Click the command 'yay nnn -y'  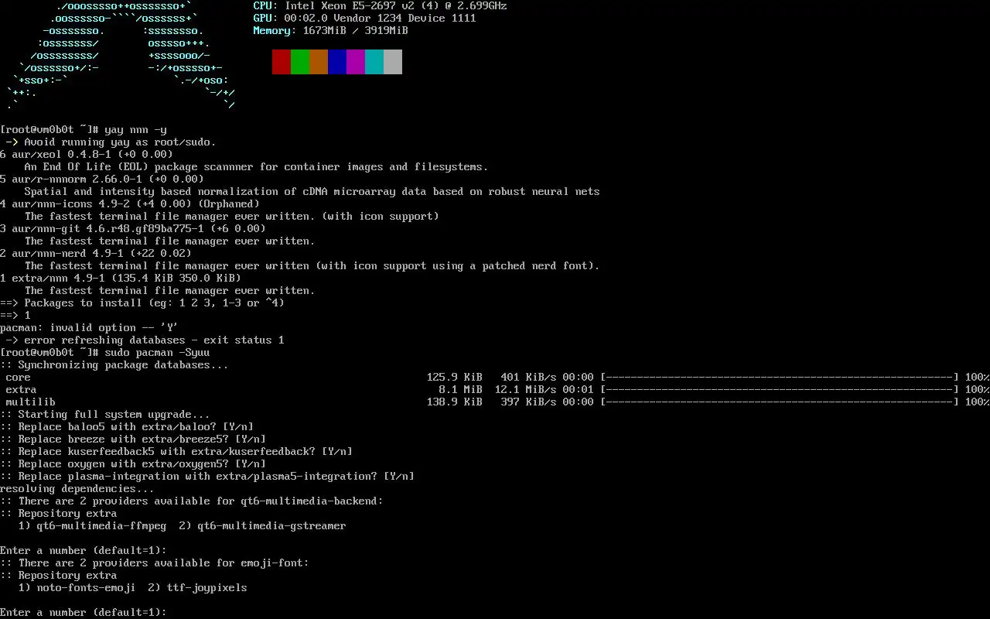(136, 130)
